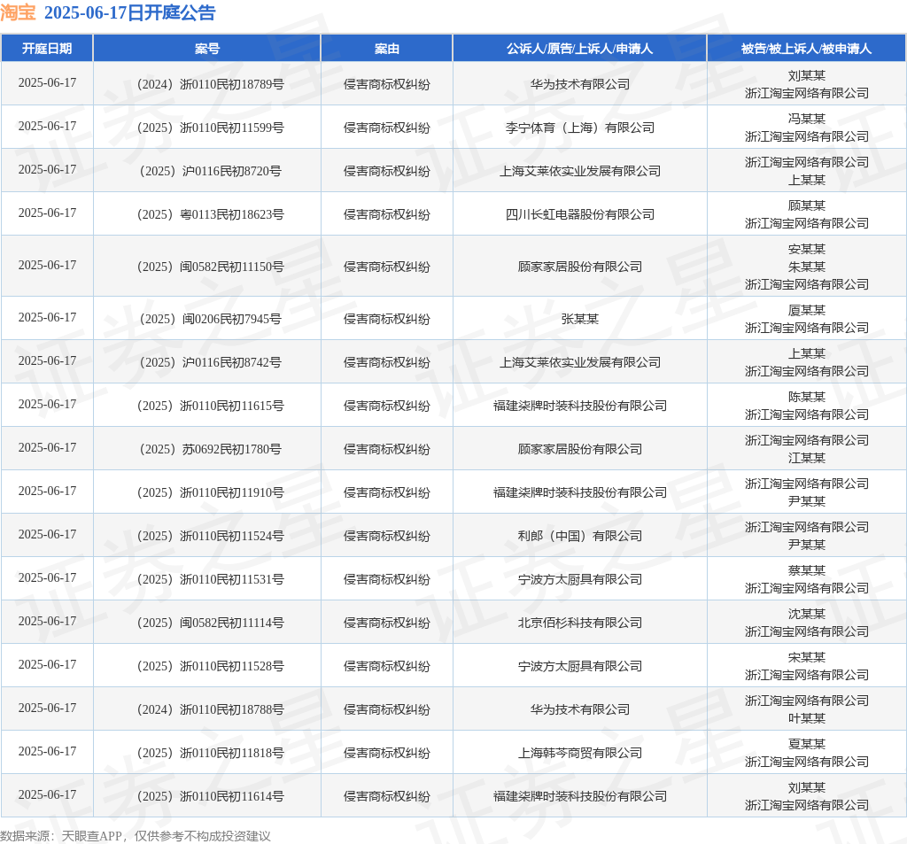Click defendant 夏某某
Screen dimensions: 907x844
pyautogui.click(x=806, y=744)
